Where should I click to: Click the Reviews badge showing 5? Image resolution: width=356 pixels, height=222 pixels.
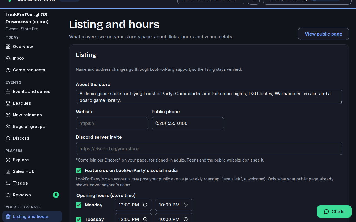(56, 195)
